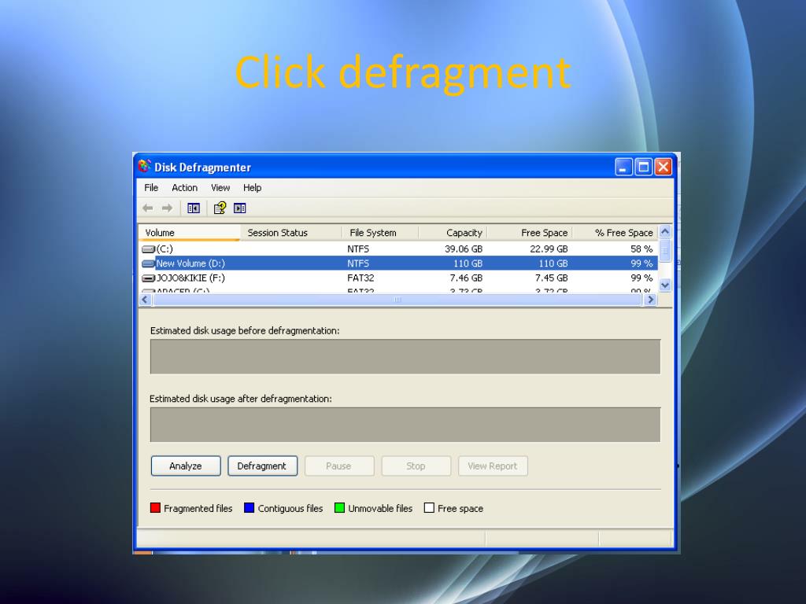Sort by File System column header

380,233
